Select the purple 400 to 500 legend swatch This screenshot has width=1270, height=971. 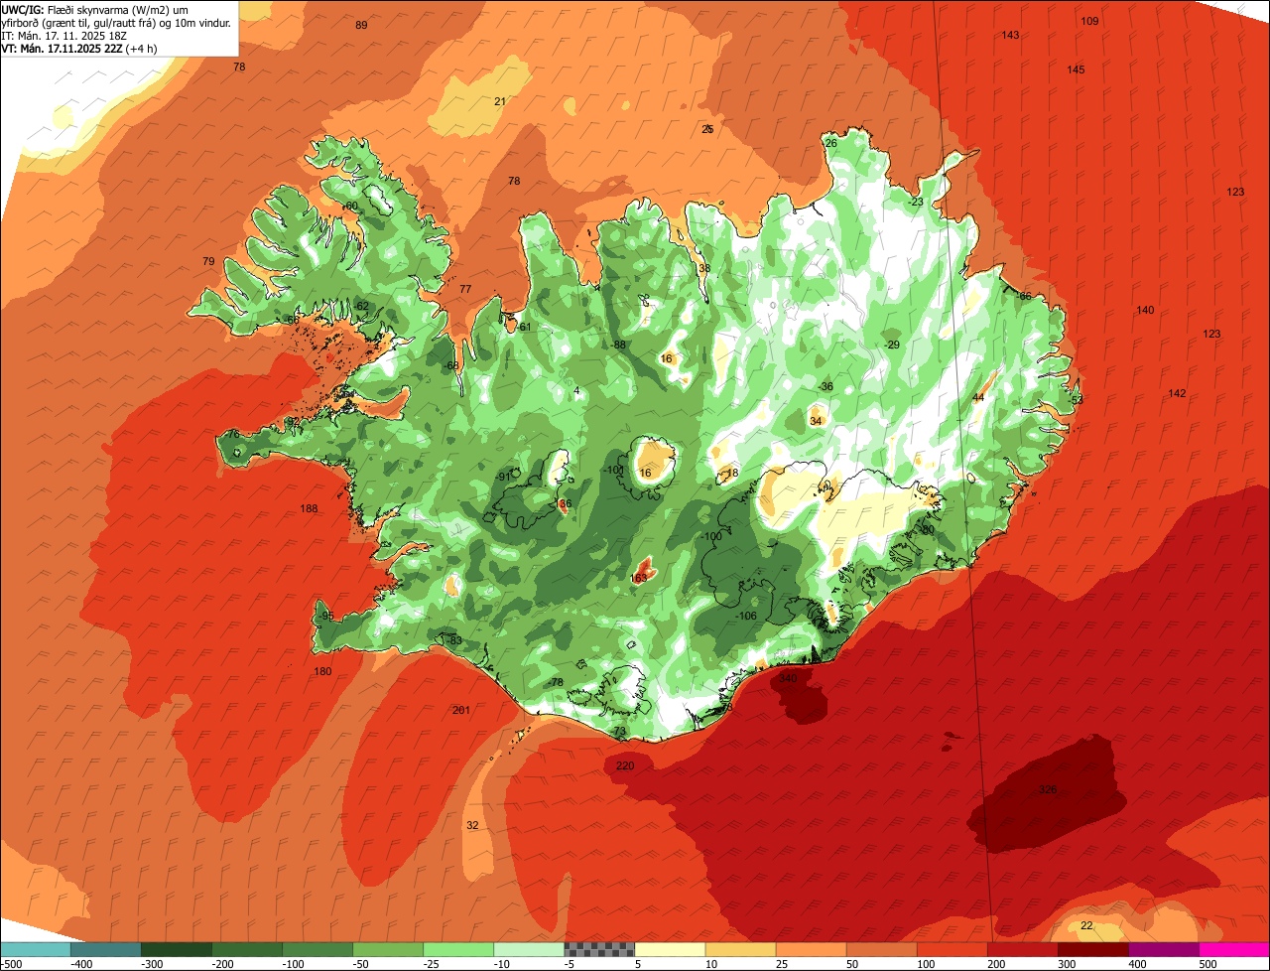[1163, 949]
